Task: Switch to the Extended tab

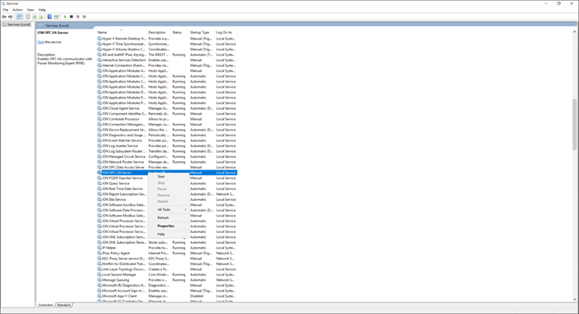Action: (x=45, y=305)
